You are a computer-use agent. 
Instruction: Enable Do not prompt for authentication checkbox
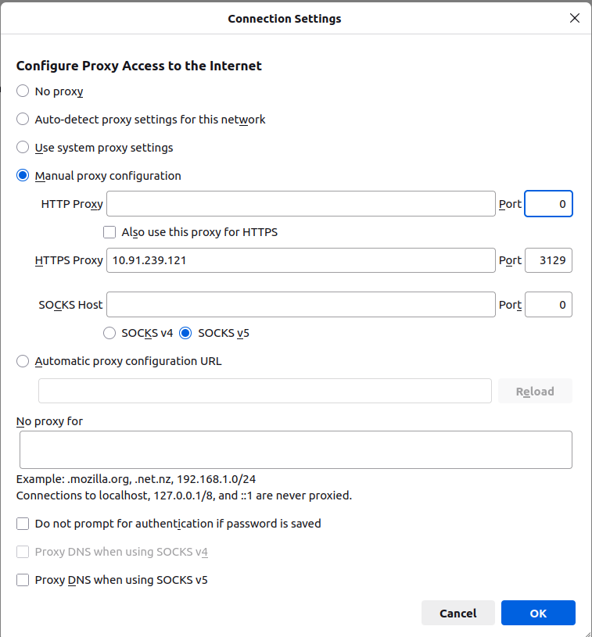pyautogui.click(x=23, y=524)
